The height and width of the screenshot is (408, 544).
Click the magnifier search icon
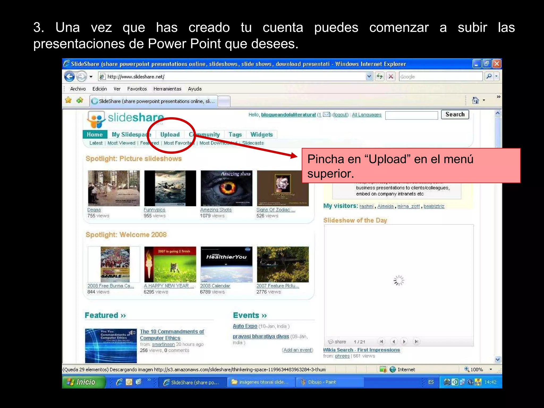coord(489,76)
